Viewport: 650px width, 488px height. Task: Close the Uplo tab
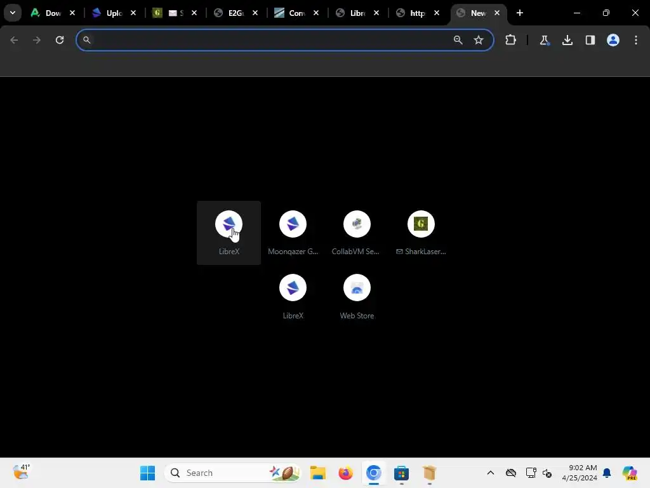point(133,13)
